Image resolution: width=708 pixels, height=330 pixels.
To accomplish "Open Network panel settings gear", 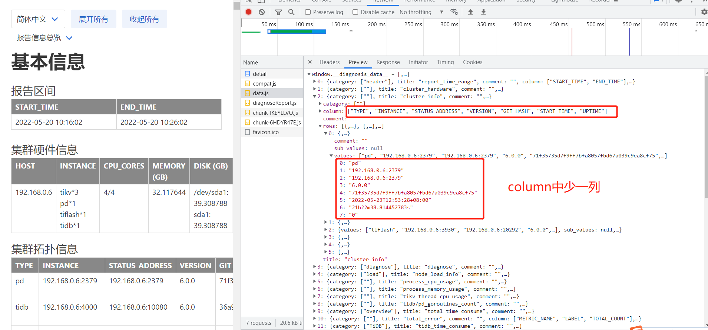I will [x=704, y=12].
